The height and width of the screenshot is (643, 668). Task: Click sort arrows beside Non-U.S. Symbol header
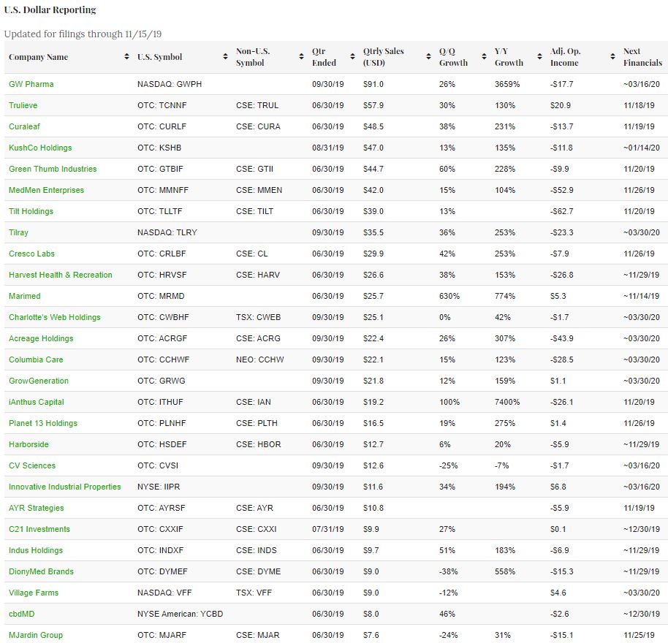(x=301, y=57)
